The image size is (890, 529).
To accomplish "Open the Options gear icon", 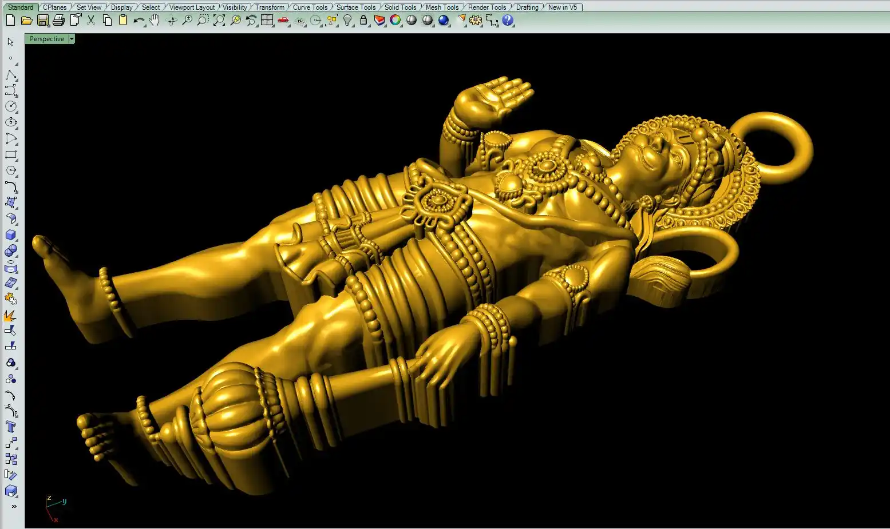I will (476, 21).
